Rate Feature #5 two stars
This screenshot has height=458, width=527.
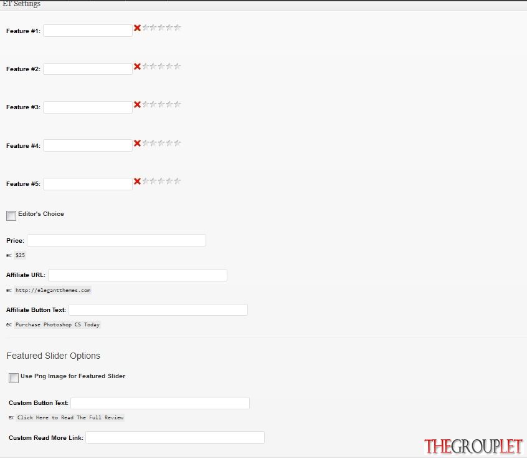pyautogui.click(x=154, y=181)
